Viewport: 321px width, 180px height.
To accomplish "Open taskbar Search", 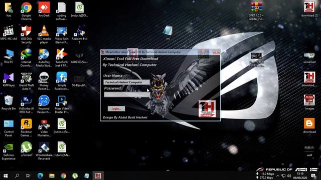I will click(x=17, y=175).
